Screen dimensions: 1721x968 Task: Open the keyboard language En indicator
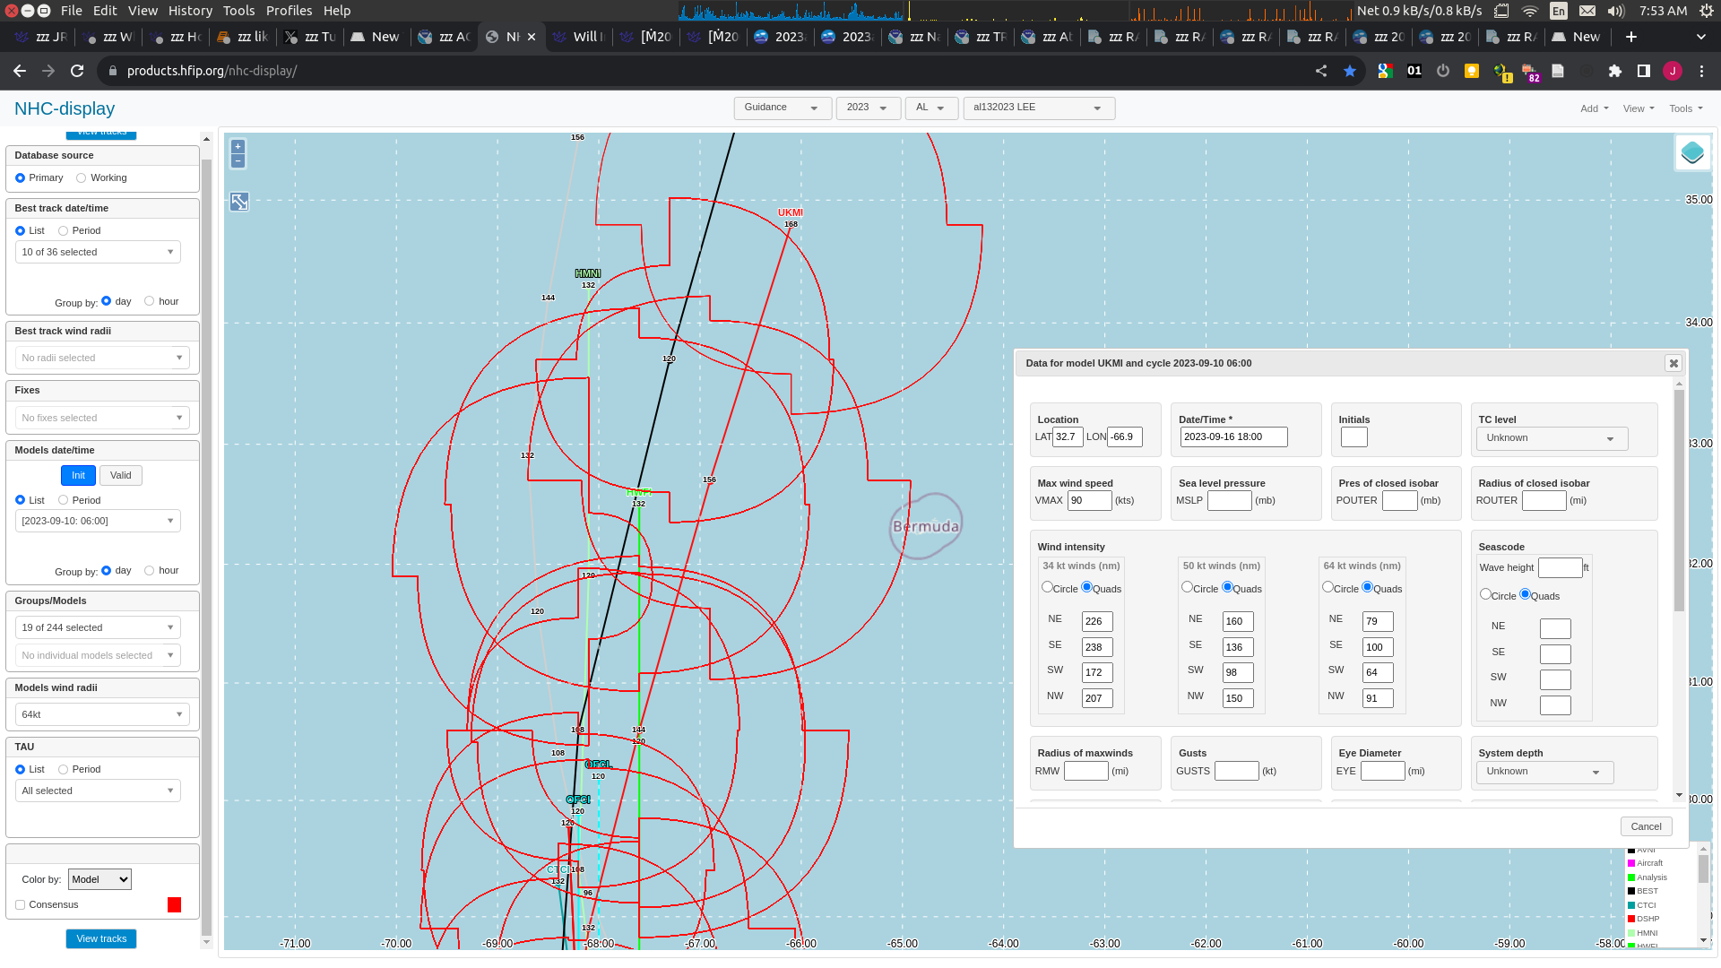(1559, 11)
